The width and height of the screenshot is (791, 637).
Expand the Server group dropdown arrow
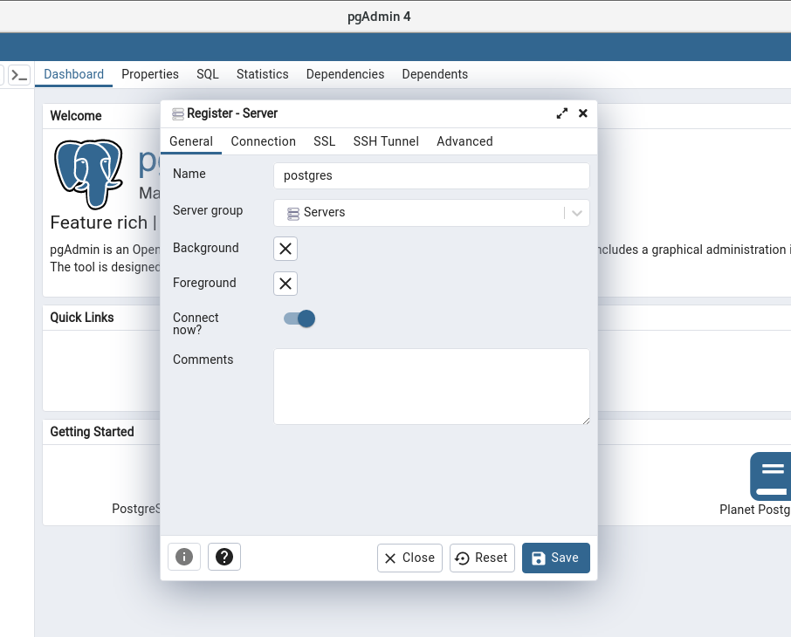pyautogui.click(x=577, y=213)
